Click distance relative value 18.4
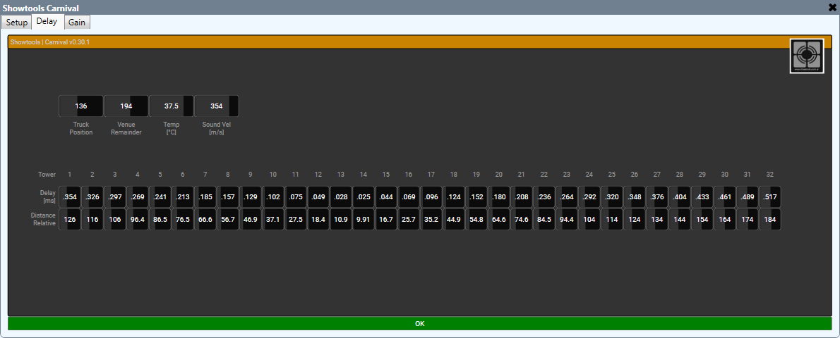 pos(318,219)
